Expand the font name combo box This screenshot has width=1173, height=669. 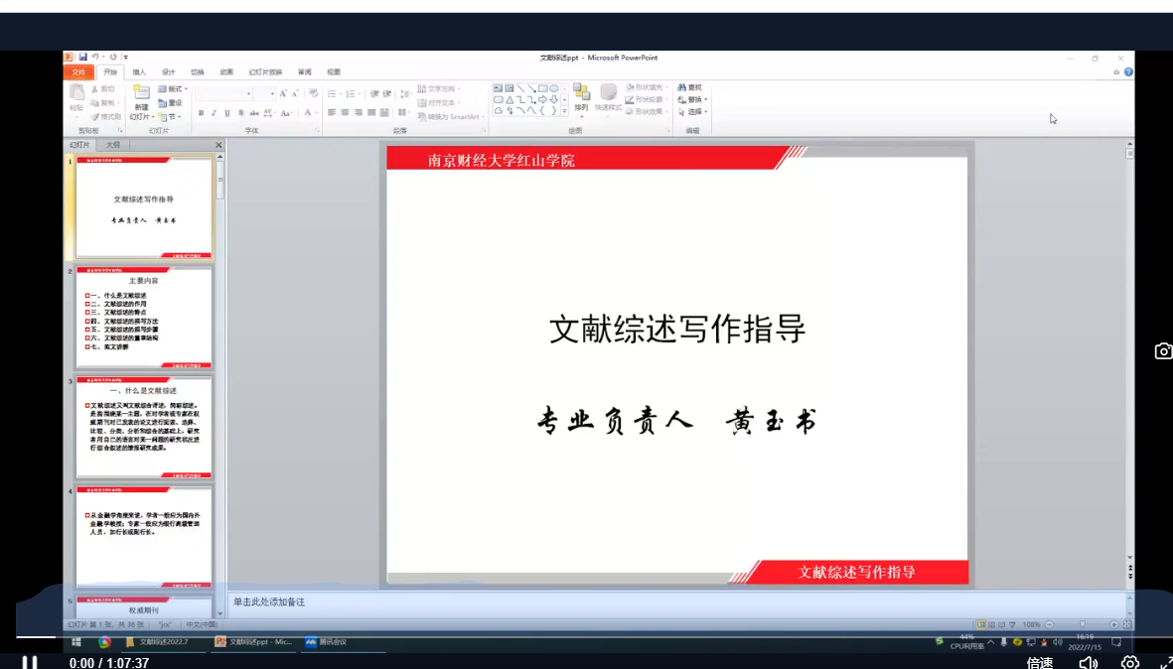(248, 93)
